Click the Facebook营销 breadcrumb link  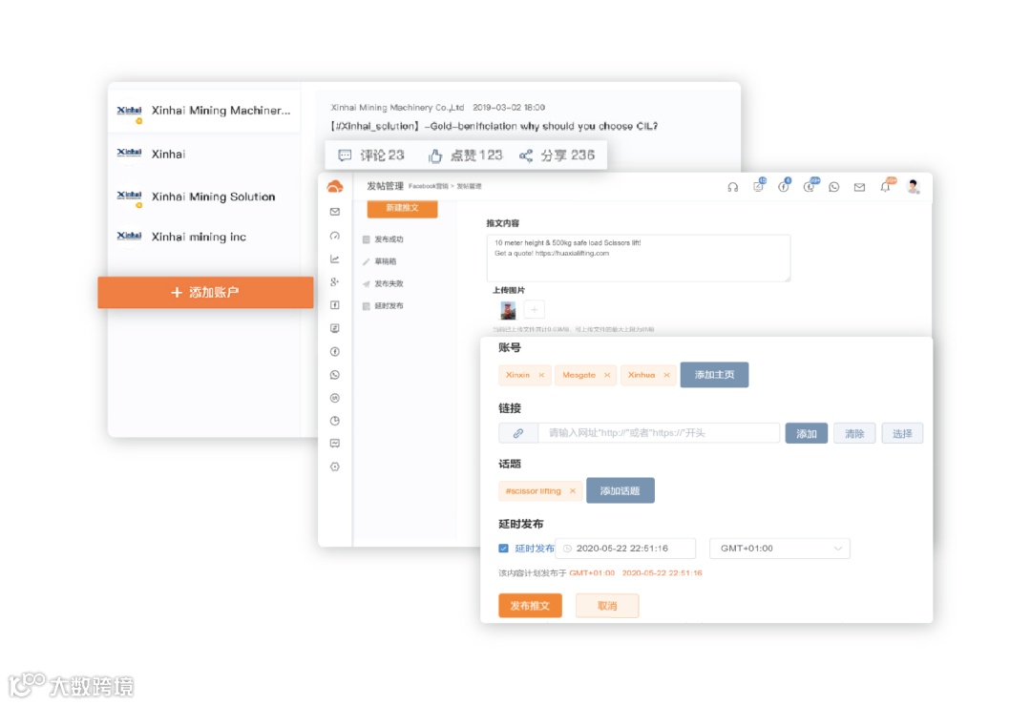[x=428, y=187]
